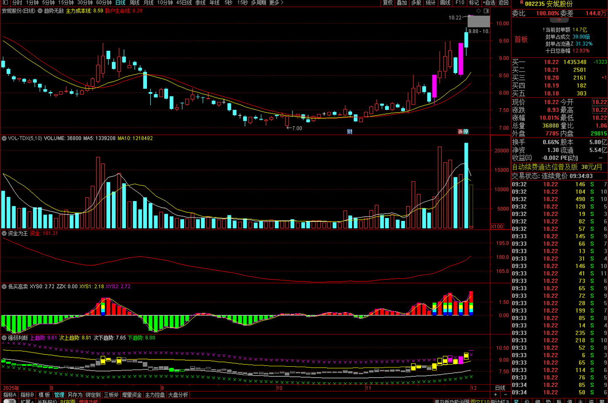This screenshot has width=608, height=403.
Task: Open the 模板 template tab
Action: click(x=44, y=395)
